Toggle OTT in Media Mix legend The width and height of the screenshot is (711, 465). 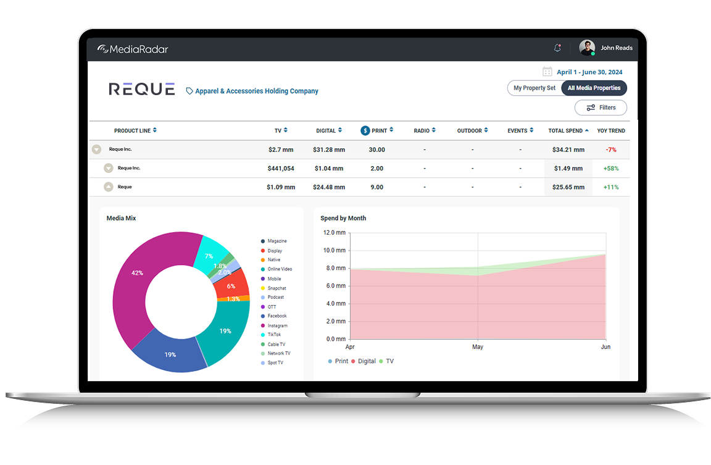tap(268, 307)
